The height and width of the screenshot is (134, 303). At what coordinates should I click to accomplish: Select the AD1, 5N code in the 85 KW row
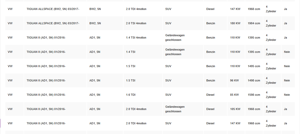[x=95, y=95]
